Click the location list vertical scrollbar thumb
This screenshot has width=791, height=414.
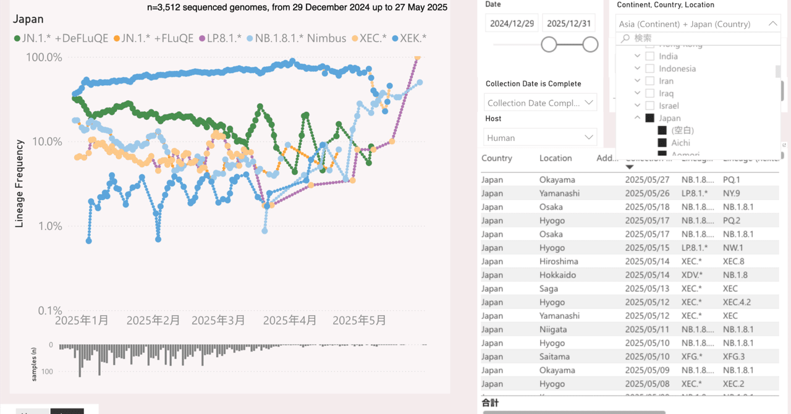pyautogui.click(x=778, y=72)
